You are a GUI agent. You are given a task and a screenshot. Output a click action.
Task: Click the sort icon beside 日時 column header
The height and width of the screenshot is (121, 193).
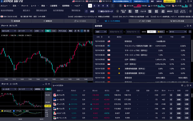(x=102, y=37)
